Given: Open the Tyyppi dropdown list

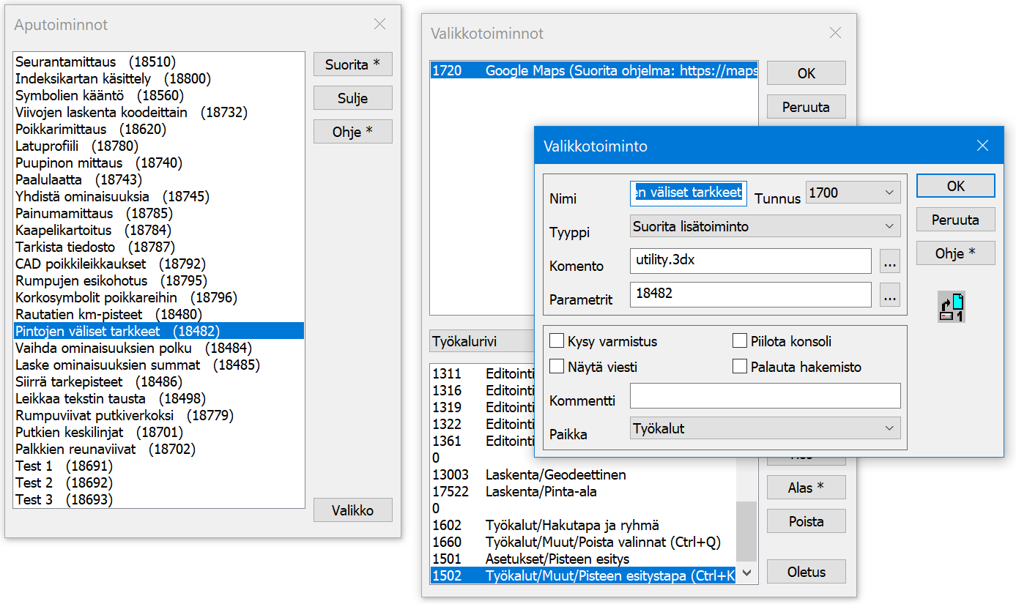Looking at the screenshot, I should [x=765, y=226].
